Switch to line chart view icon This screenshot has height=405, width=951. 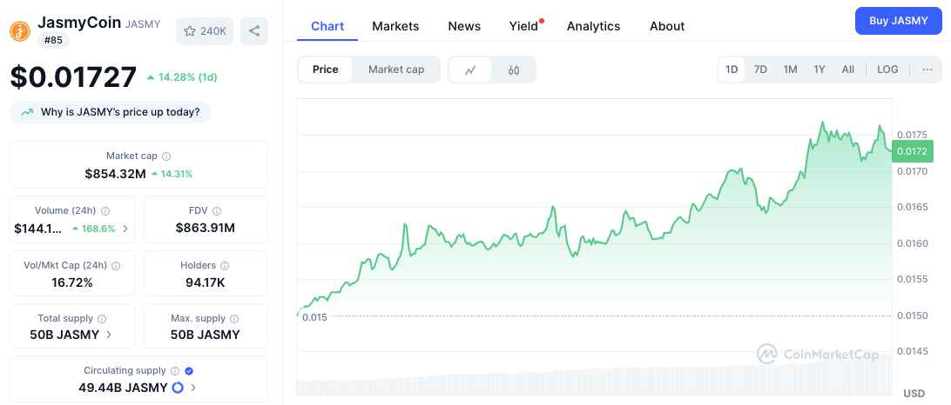[470, 70]
